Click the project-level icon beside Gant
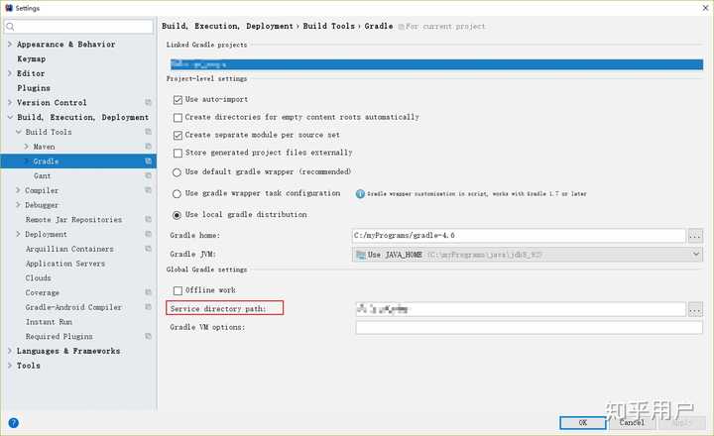The image size is (714, 436). tap(148, 175)
